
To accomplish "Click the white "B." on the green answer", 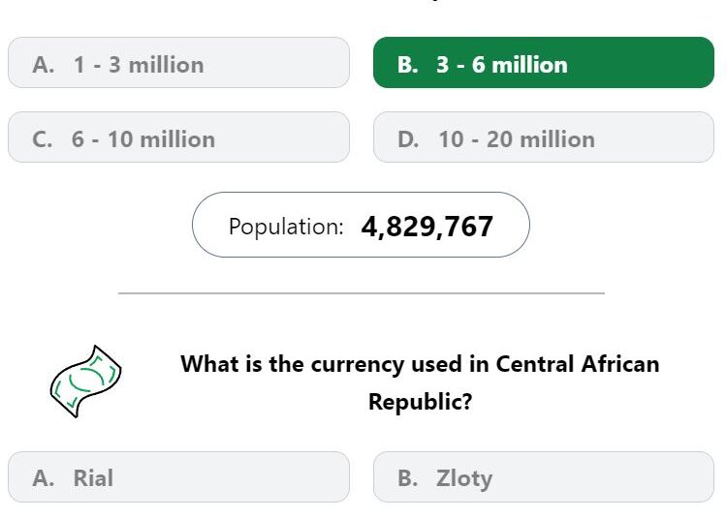I will click(408, 65).
